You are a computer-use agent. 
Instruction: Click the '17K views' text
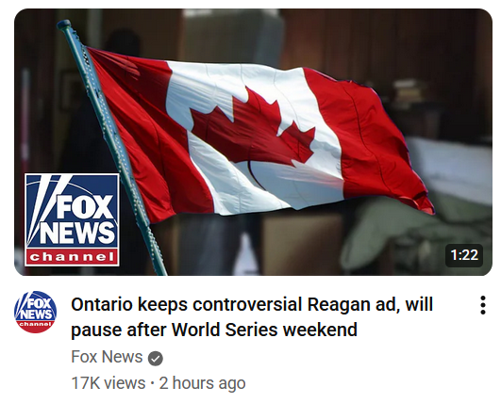(108, 383)
